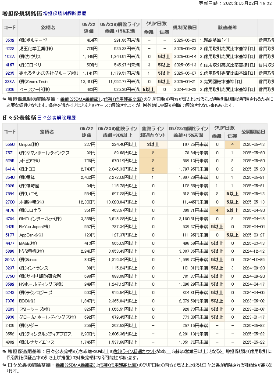
Task: Open stock code 338A link
Action: [10, 81]
